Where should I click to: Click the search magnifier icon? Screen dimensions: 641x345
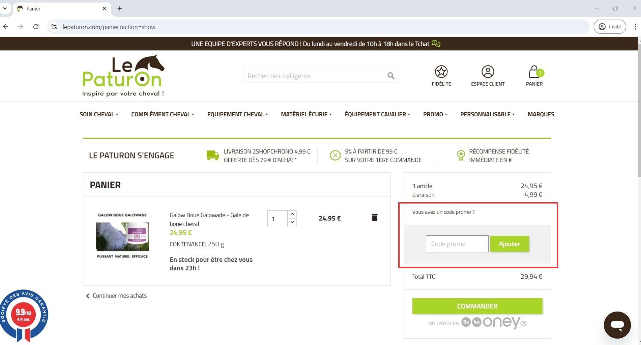pos(391,76)
